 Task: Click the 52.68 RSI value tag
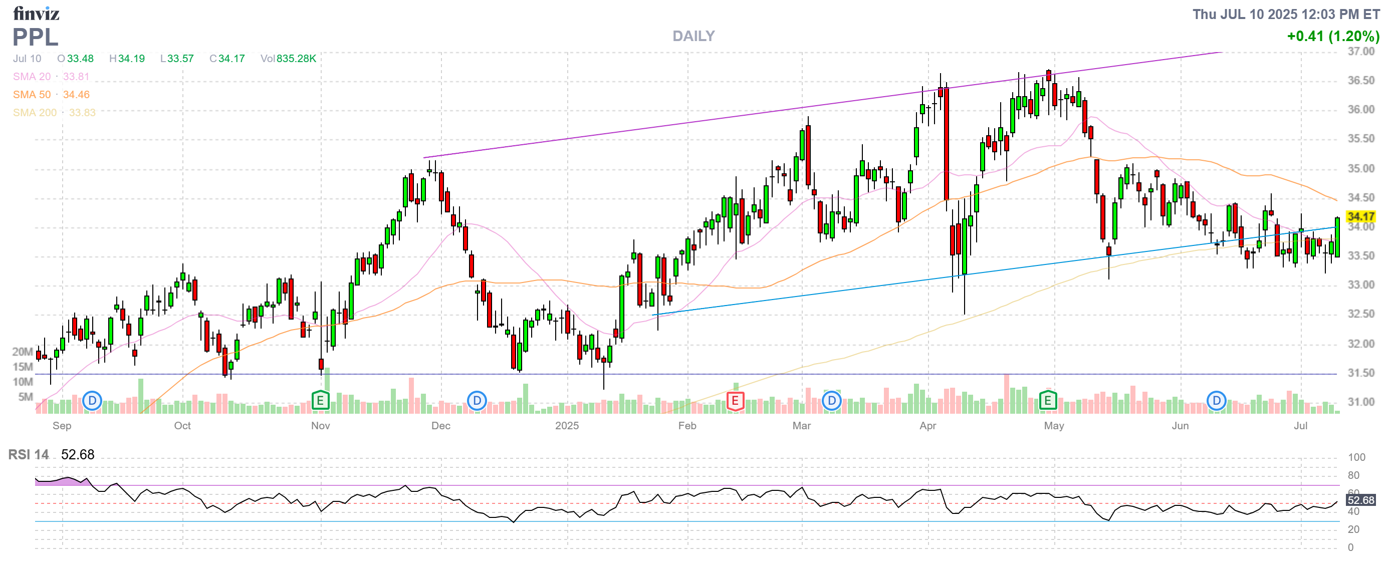1360,500
